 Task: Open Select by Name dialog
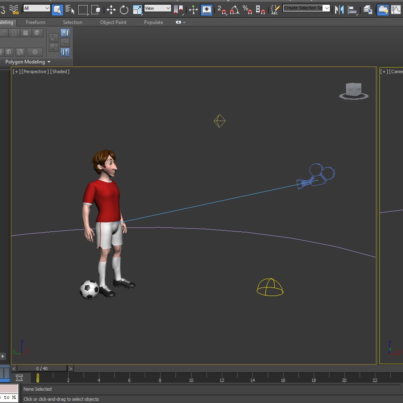pyautogui.click(x=69, y=10)
